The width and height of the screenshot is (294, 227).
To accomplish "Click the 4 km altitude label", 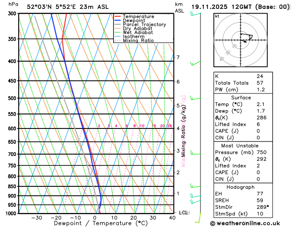I will 178,128.
